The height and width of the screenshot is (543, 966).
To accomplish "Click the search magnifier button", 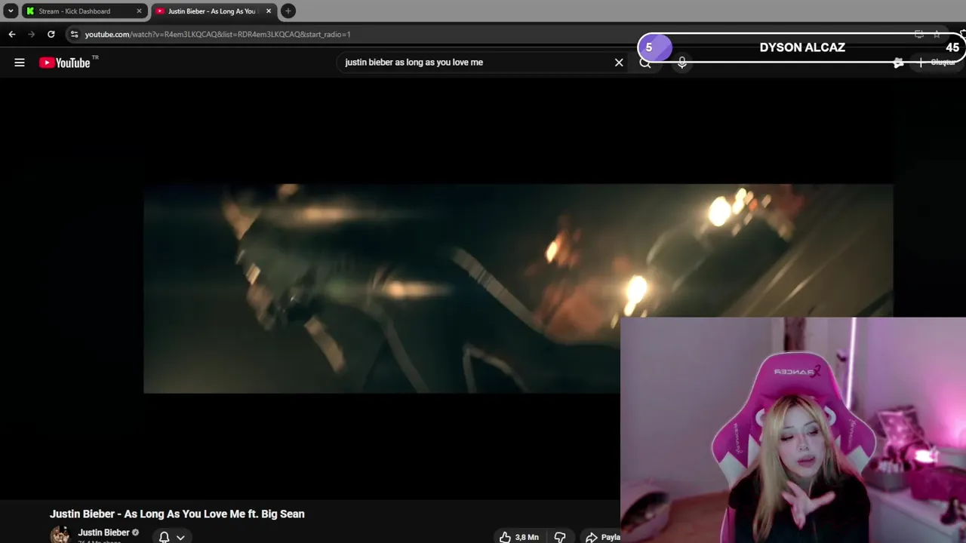I will point(645,63).
